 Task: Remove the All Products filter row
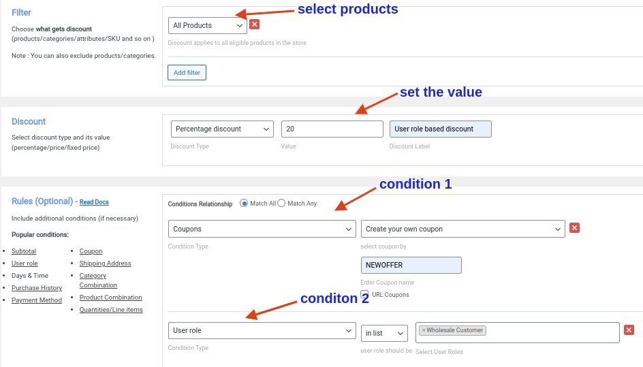click(254, 25)
